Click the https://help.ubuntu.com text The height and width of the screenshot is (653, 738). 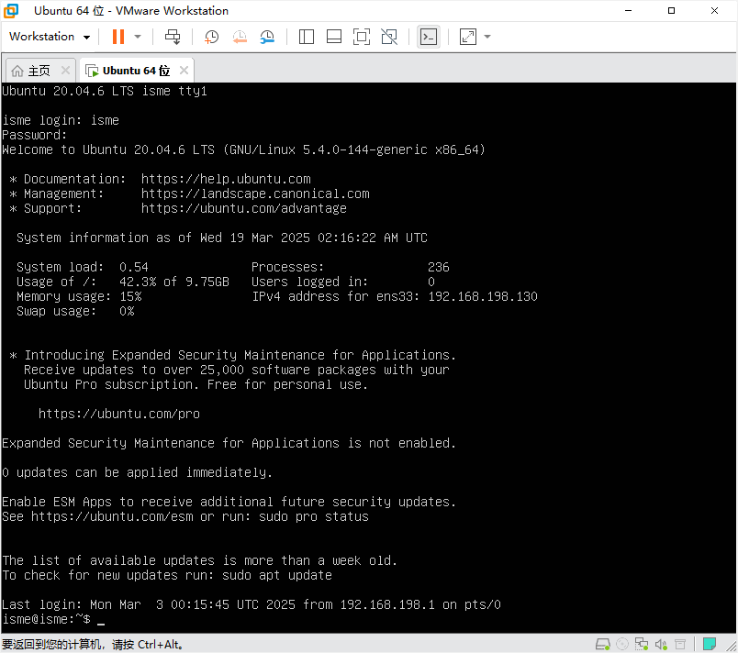click(226, 179)
